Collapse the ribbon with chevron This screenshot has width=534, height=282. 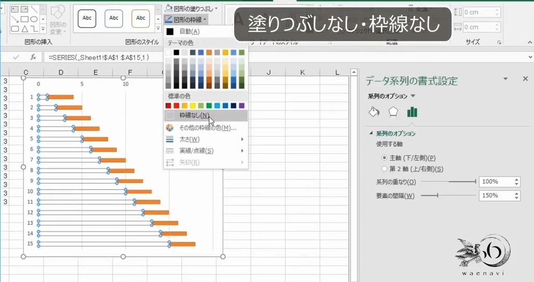pos(530,42)
